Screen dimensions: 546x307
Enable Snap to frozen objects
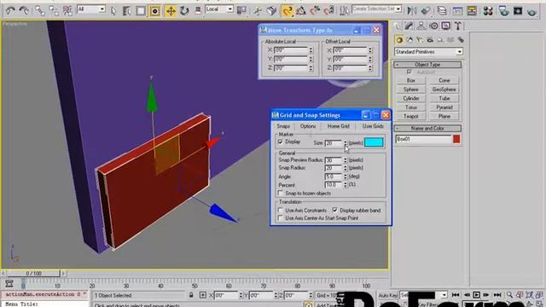281,193
